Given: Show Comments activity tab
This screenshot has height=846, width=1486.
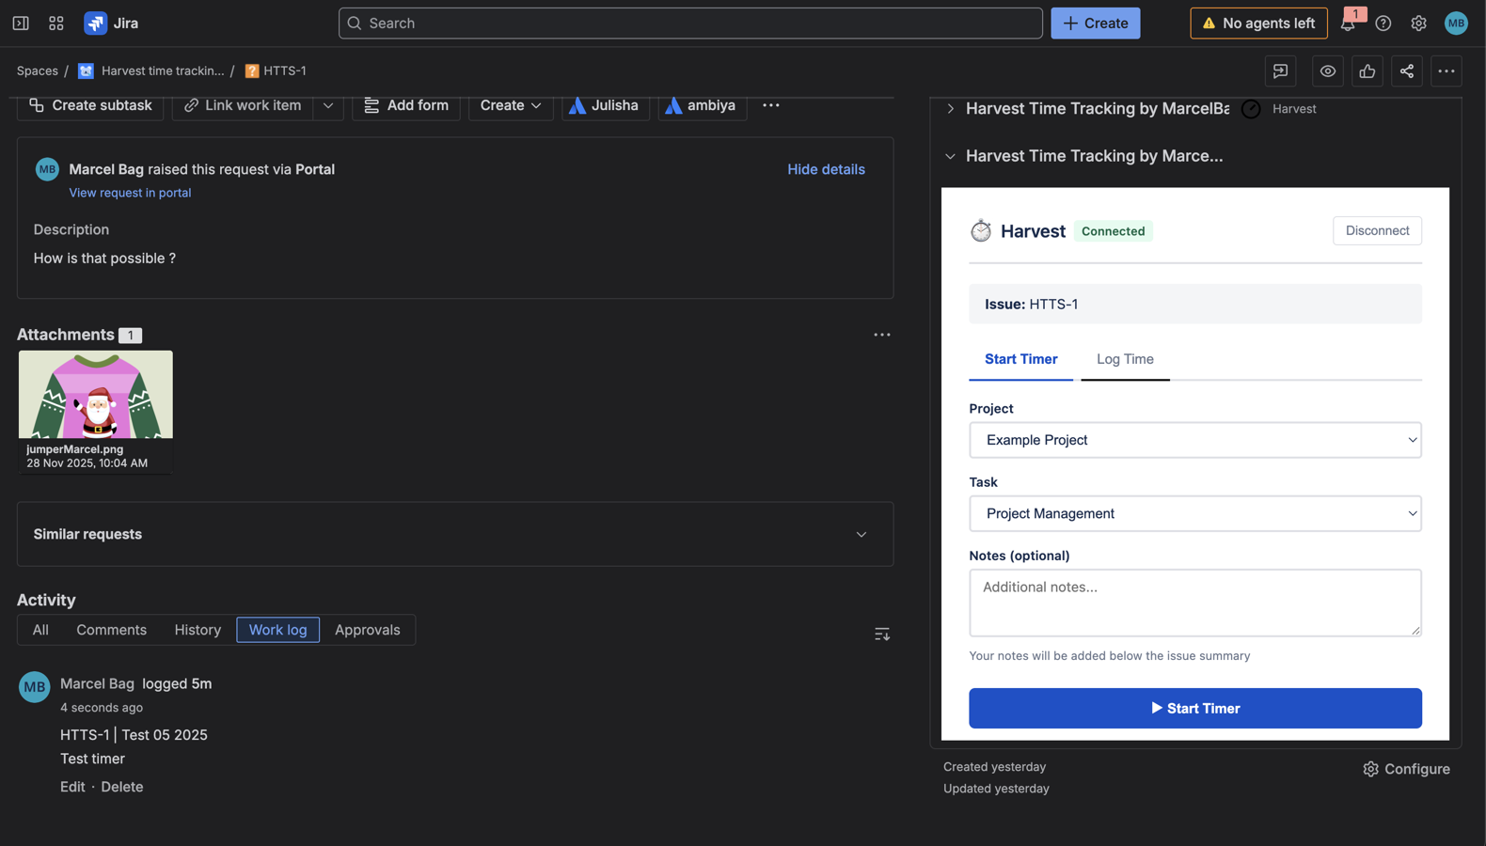Looking at the screenshot, I should tap(111, 630).
